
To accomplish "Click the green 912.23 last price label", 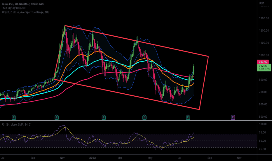I will tap(263, 66).
